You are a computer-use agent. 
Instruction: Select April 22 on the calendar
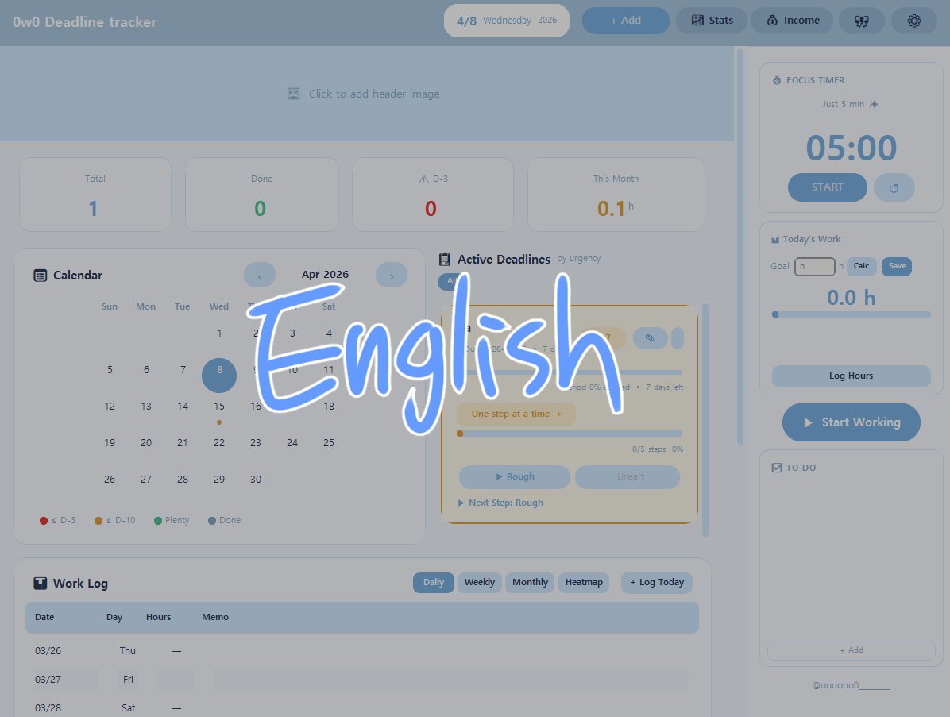(x=218, y=443)
